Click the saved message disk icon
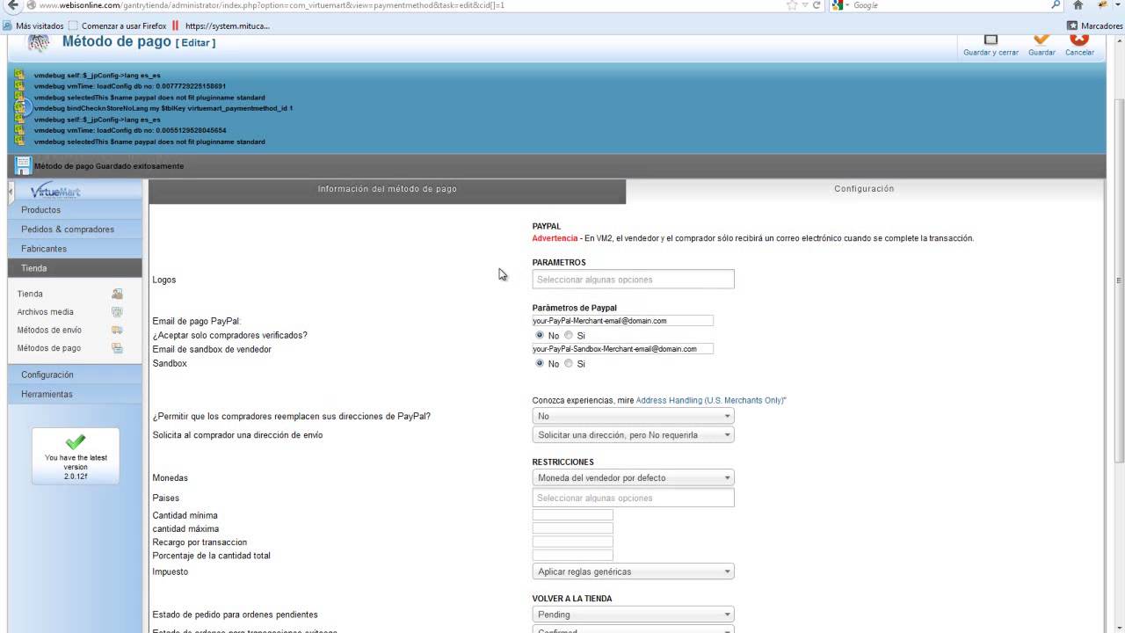1125x633 pixels. (x=23, y=165)
